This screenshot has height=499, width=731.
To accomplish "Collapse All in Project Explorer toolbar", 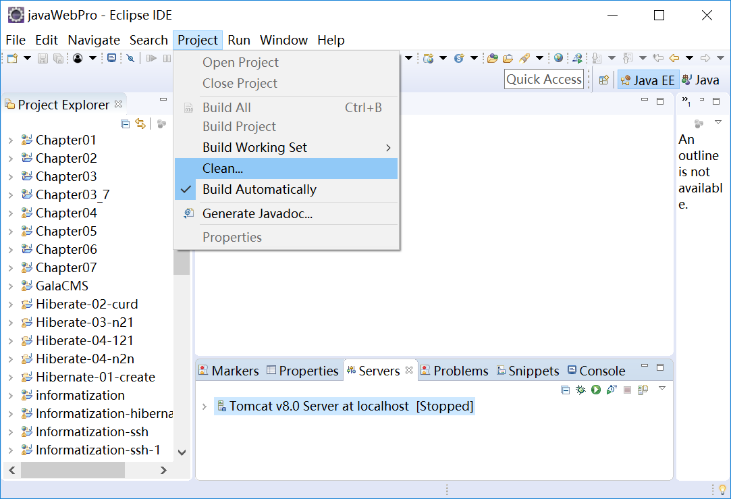I will click(x=125, y=124).
